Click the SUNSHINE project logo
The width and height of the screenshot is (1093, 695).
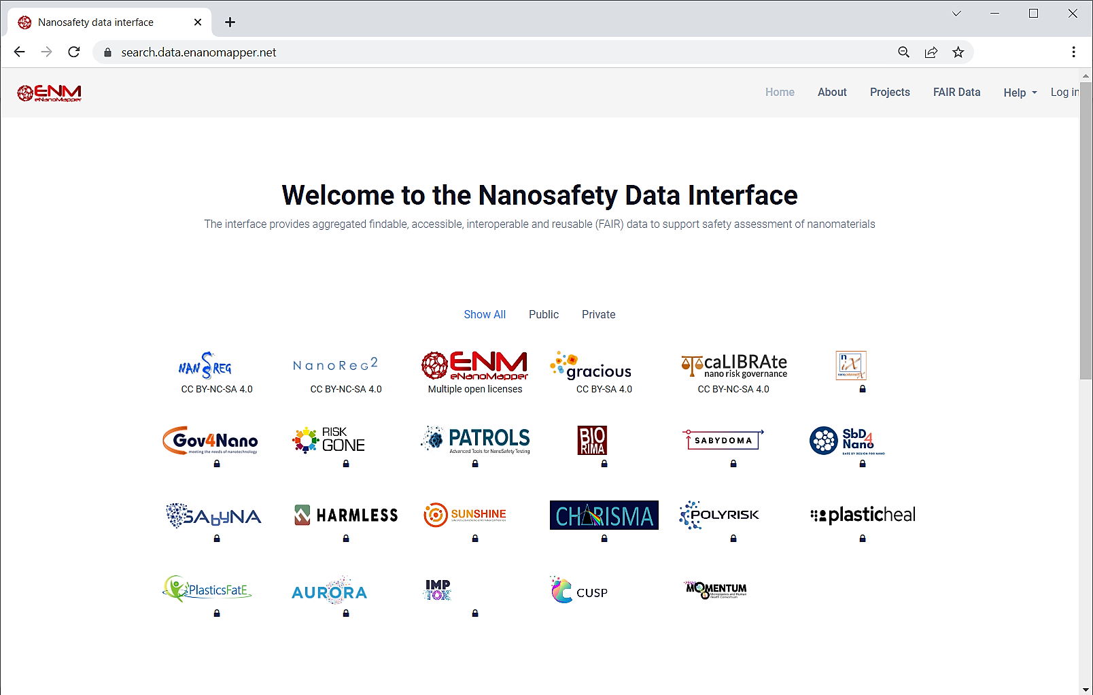tap(465, 515)
